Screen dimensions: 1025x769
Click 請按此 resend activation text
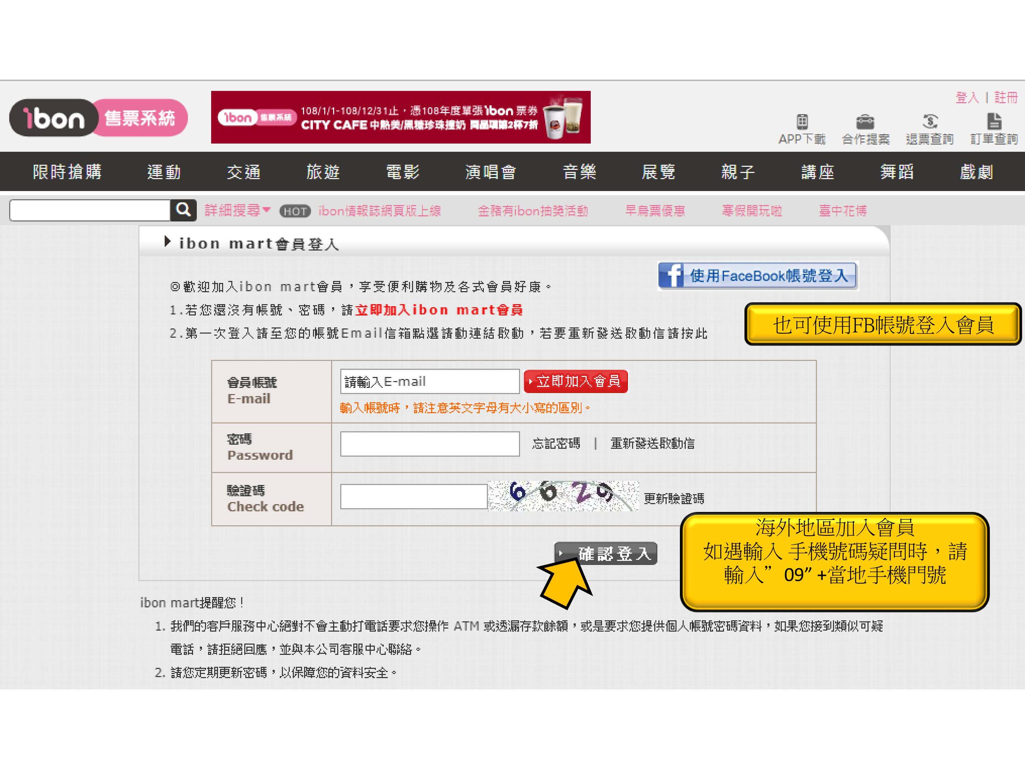(688, 334)
